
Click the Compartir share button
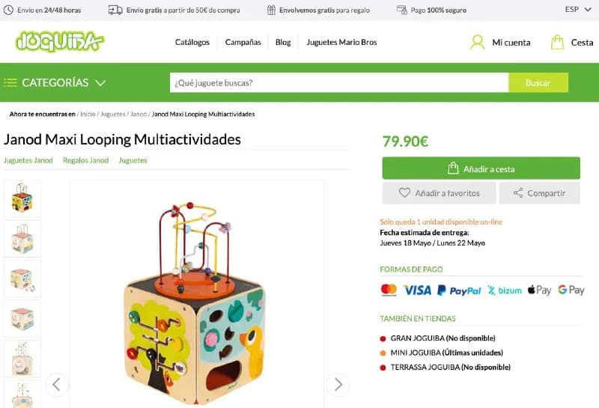point(539,193)
